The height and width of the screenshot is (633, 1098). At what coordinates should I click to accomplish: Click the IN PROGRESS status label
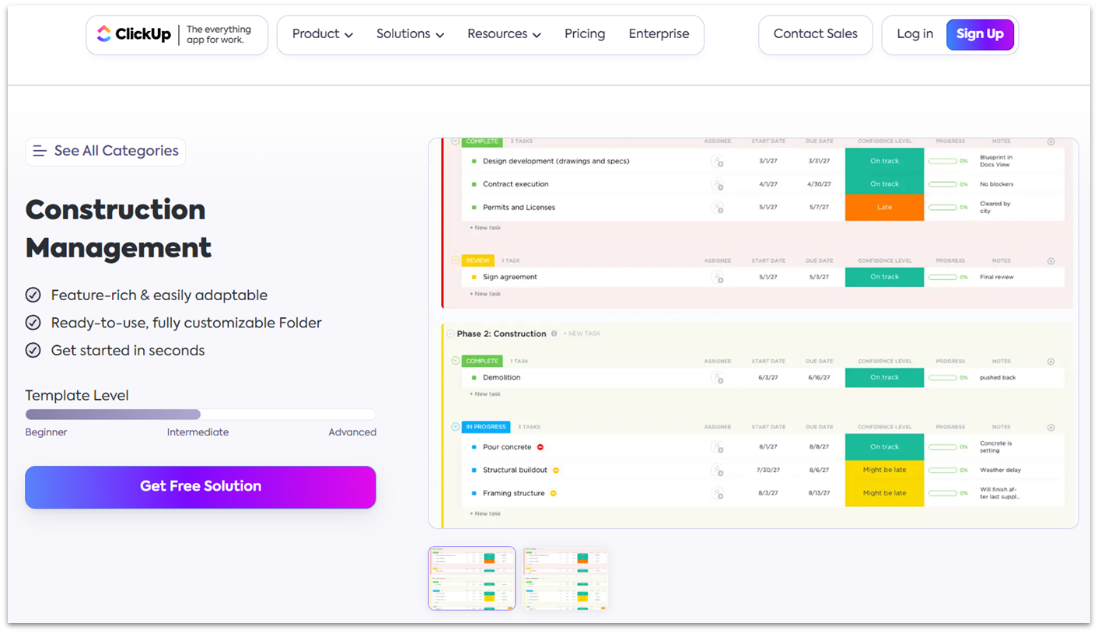486,427
